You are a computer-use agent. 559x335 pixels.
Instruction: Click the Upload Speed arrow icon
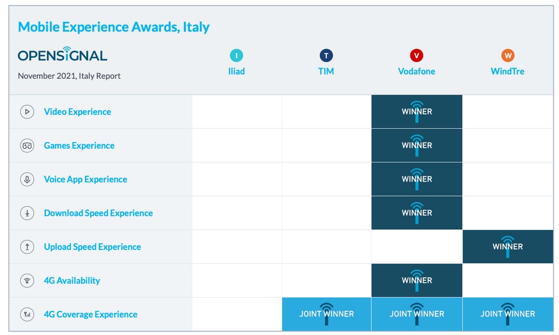pyautogui.click(x=27, y=247)
